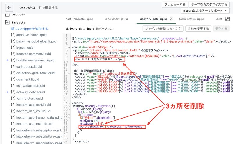Open hextom_usb_main.liquid snippet
Image resolution: width=233 pixels, height=144 pixels.
pyautogui.click(x=34, y=124)
